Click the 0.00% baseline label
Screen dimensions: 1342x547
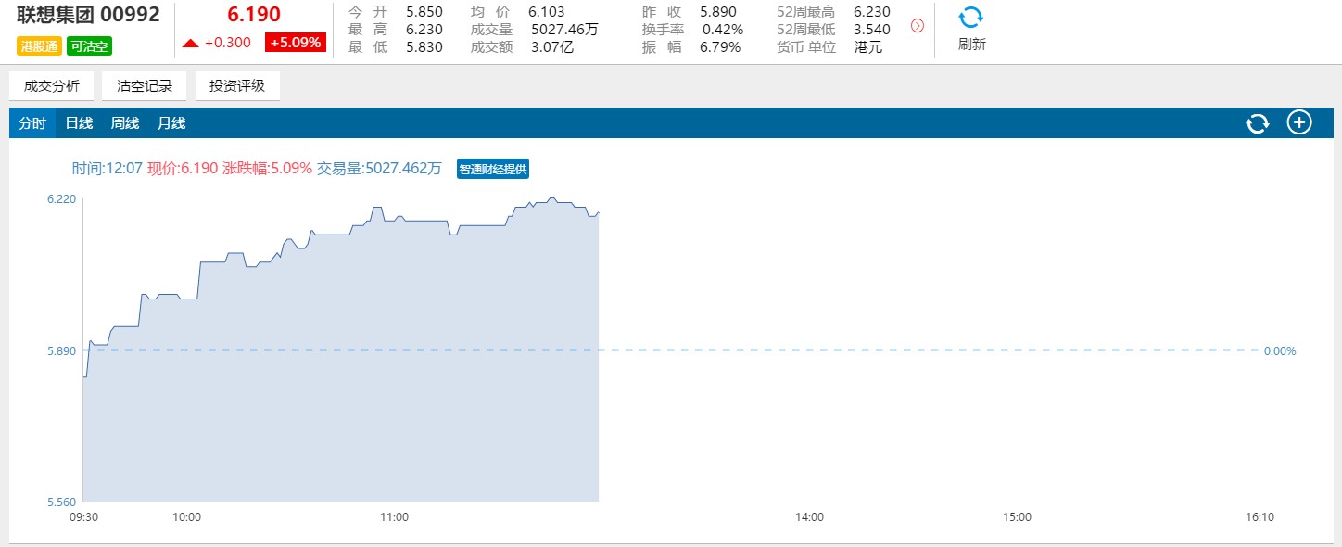coord(1280,351)
